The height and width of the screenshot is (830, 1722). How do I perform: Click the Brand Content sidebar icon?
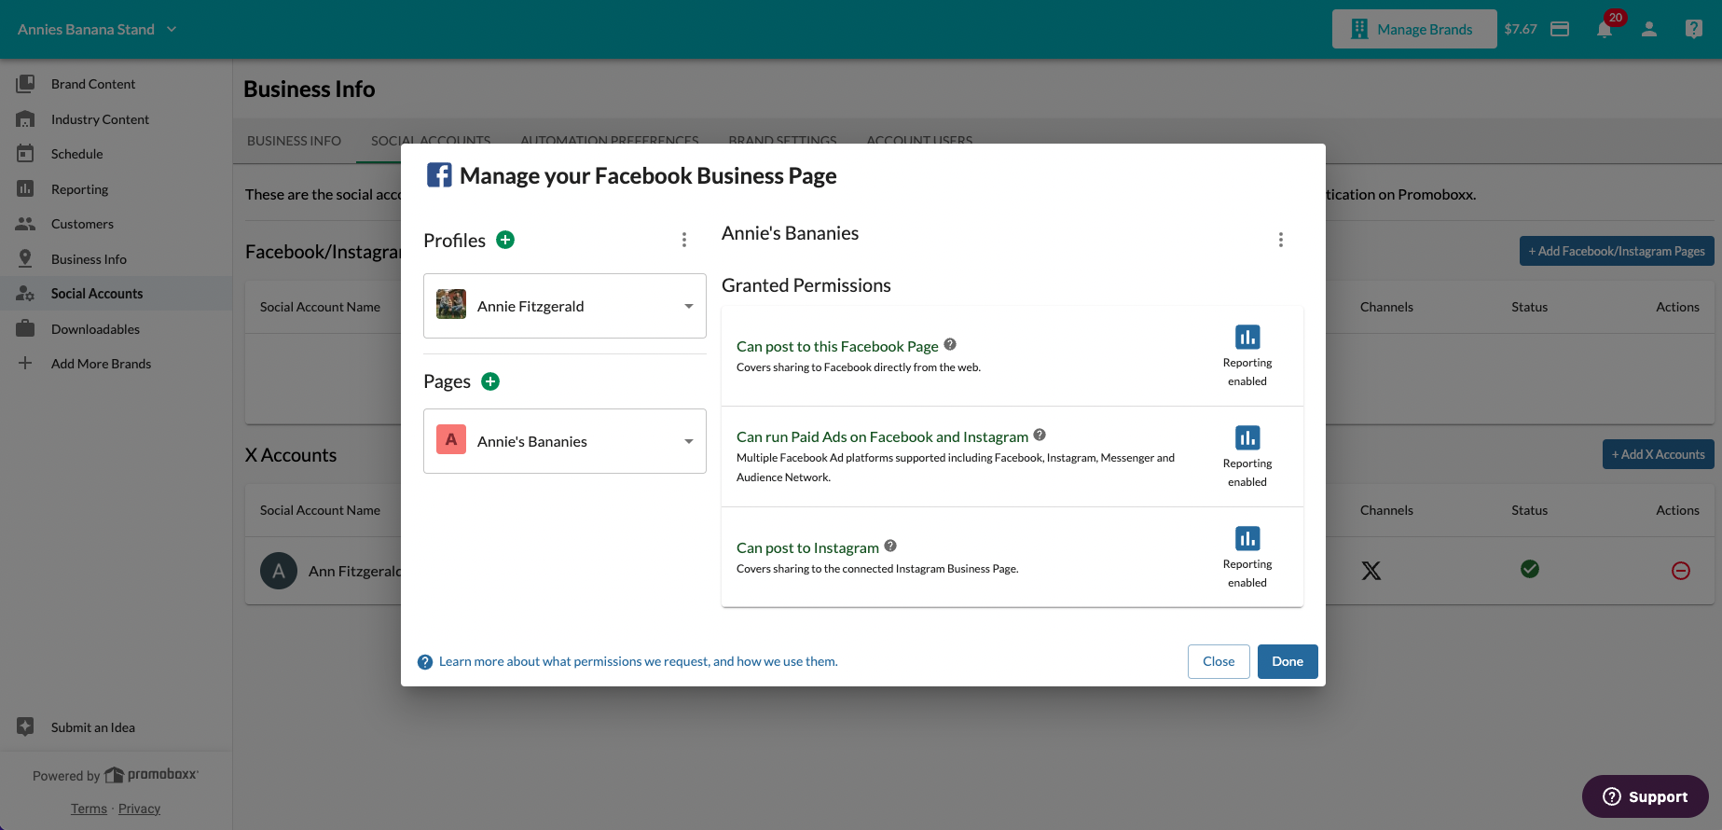pyautogui.click(x=25, y=84)
